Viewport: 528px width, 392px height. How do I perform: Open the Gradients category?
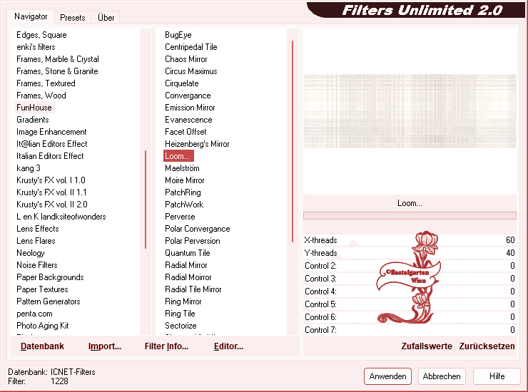[33, 120]
